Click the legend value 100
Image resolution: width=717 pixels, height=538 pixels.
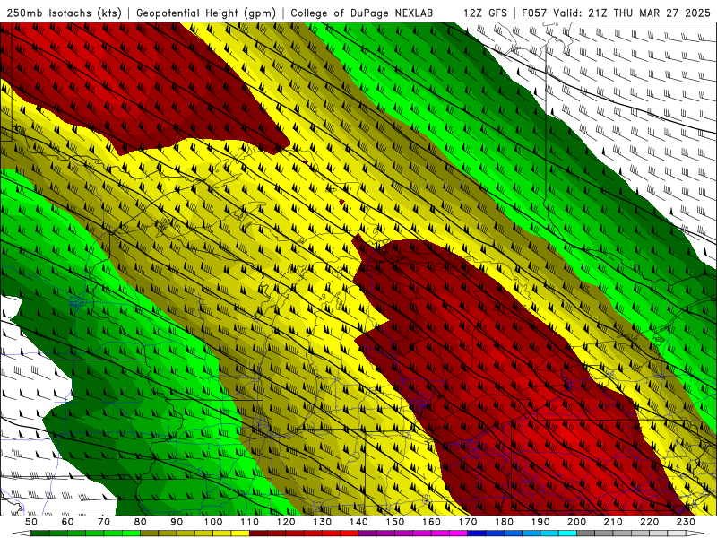pyautogui.click(x=213, y=522)
